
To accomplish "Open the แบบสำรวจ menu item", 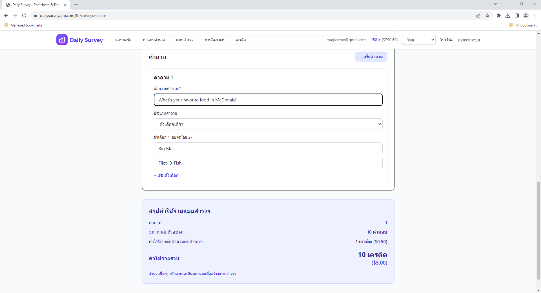I will click(185, 40).
